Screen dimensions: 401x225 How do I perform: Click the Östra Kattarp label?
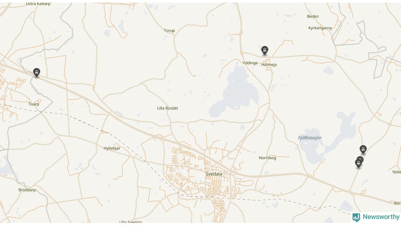coord(38,4)
